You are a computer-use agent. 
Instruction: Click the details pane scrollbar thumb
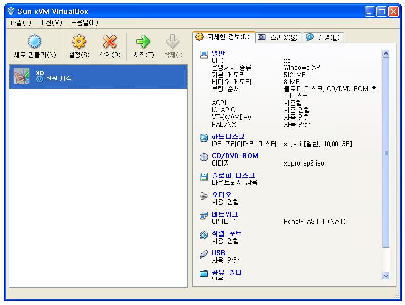click(x=386, y=152)
